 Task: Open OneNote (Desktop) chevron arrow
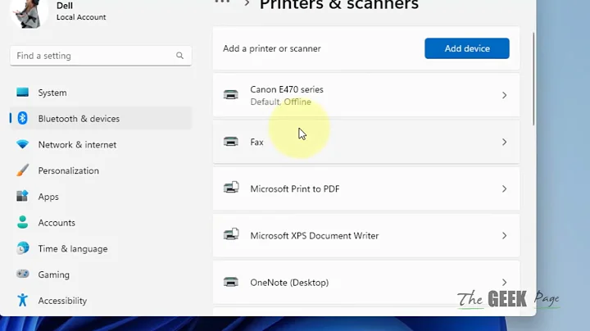[x=504, y=282]
